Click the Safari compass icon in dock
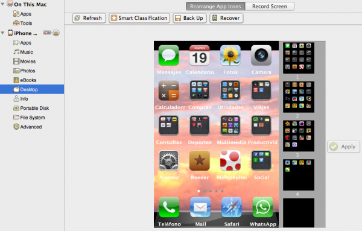This screenshot has width=362, height=231. pos(232,207)
